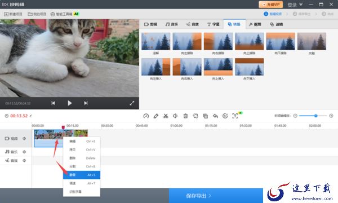Open the 新建项目 new project button

13,14
